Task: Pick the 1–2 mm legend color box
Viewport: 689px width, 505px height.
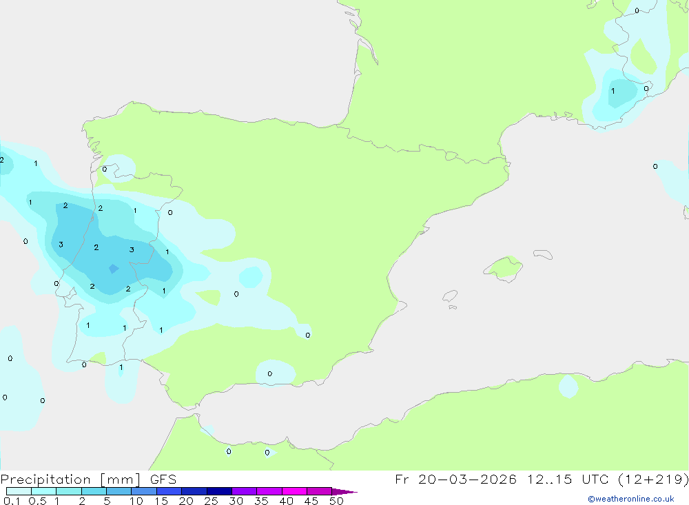Action: pyautogui.click(x=69, y=491)
